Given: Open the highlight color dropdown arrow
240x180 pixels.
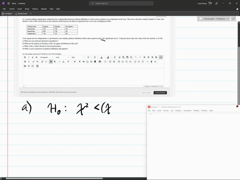Looking at the screenshot, I should [111, 57].
